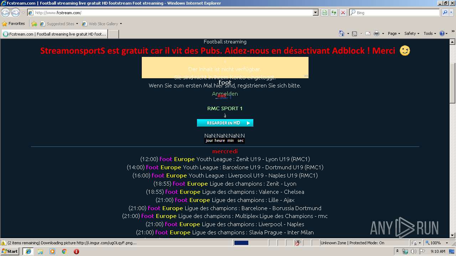Open the media player taskbar icon

52,251
